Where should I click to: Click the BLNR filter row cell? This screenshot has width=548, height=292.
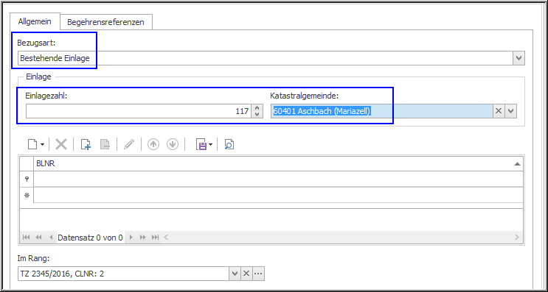pos(278,179)
